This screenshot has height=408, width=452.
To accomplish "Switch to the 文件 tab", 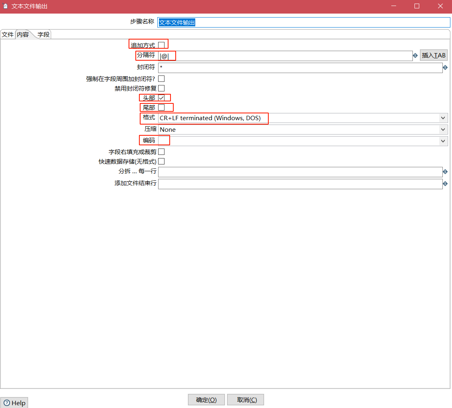I will click(x=8, y=35).
